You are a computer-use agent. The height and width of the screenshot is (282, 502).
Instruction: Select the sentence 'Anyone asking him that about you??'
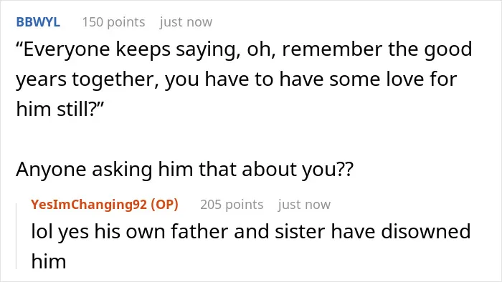(x=185, y=169)
